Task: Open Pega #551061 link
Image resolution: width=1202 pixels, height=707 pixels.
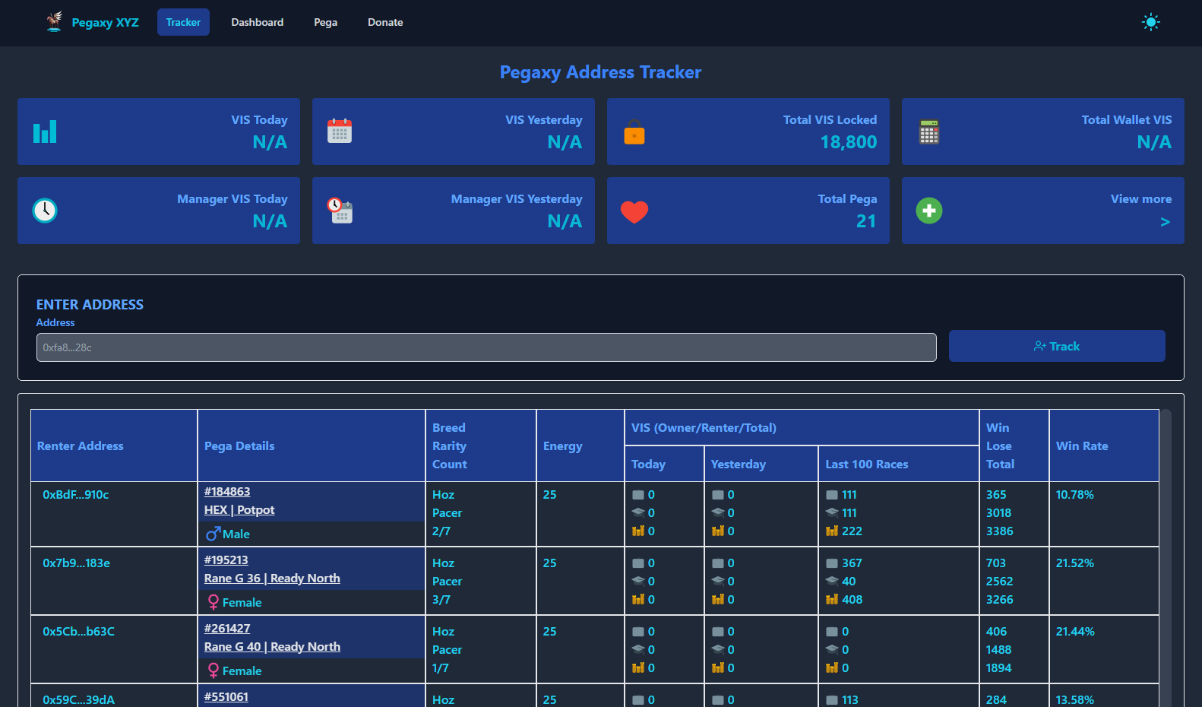Action: click(226, 697)
